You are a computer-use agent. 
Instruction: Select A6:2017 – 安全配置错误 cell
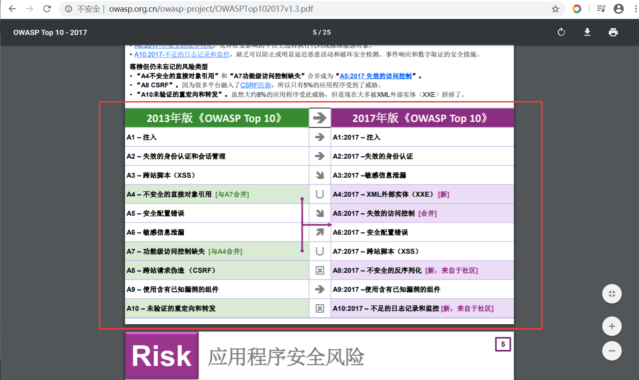422,232
